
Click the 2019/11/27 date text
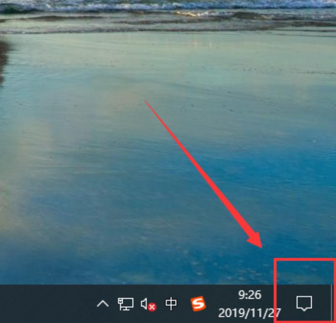tap(249, 313)
